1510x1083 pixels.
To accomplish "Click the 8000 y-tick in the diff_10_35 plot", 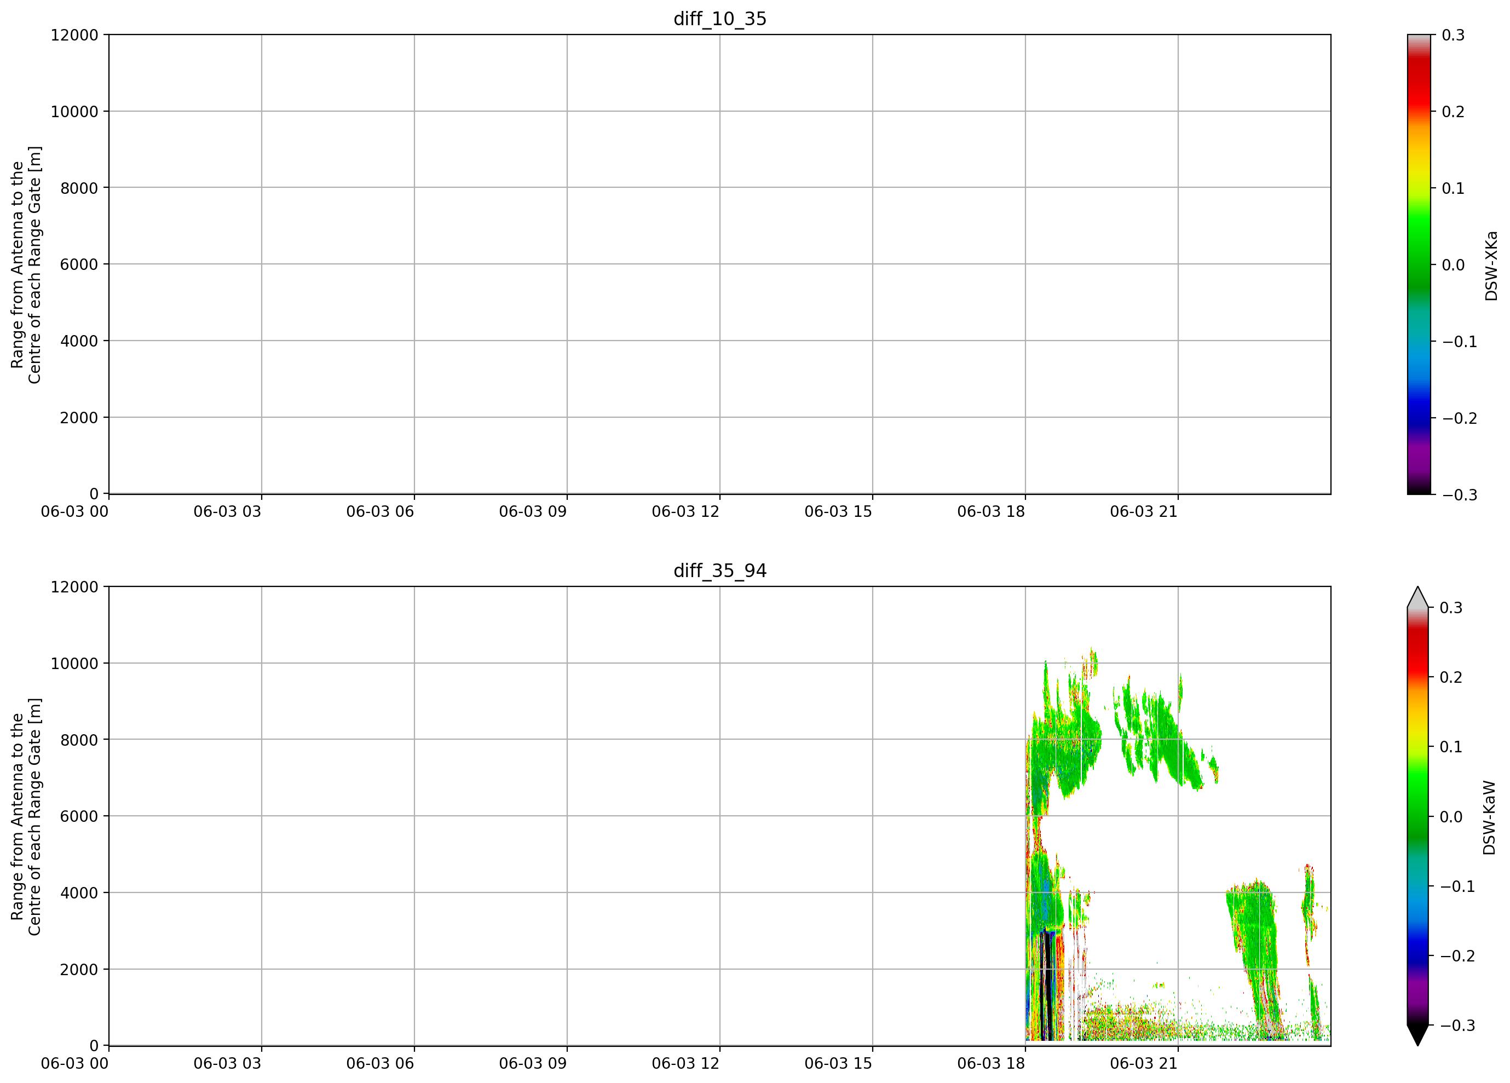I will 79,188.
